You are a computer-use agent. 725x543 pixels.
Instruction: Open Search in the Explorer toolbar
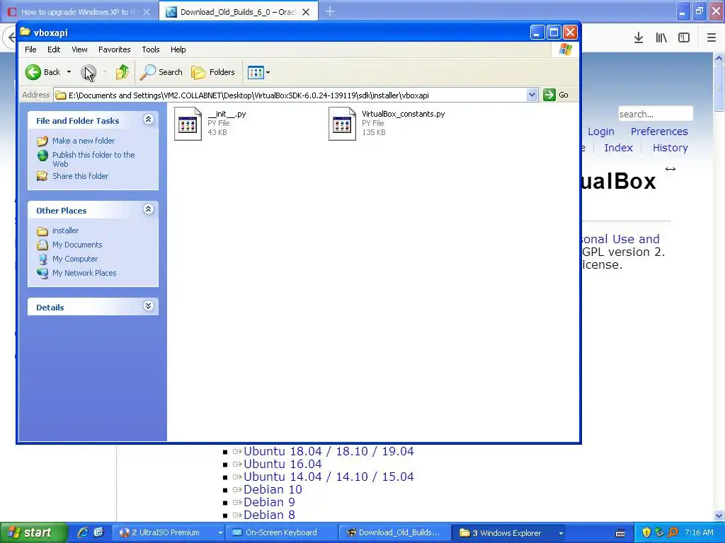coord(161,72)
